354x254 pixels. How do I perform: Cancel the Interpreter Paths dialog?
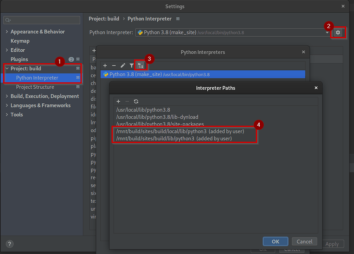pyautogui.click(x=304, y=241)
